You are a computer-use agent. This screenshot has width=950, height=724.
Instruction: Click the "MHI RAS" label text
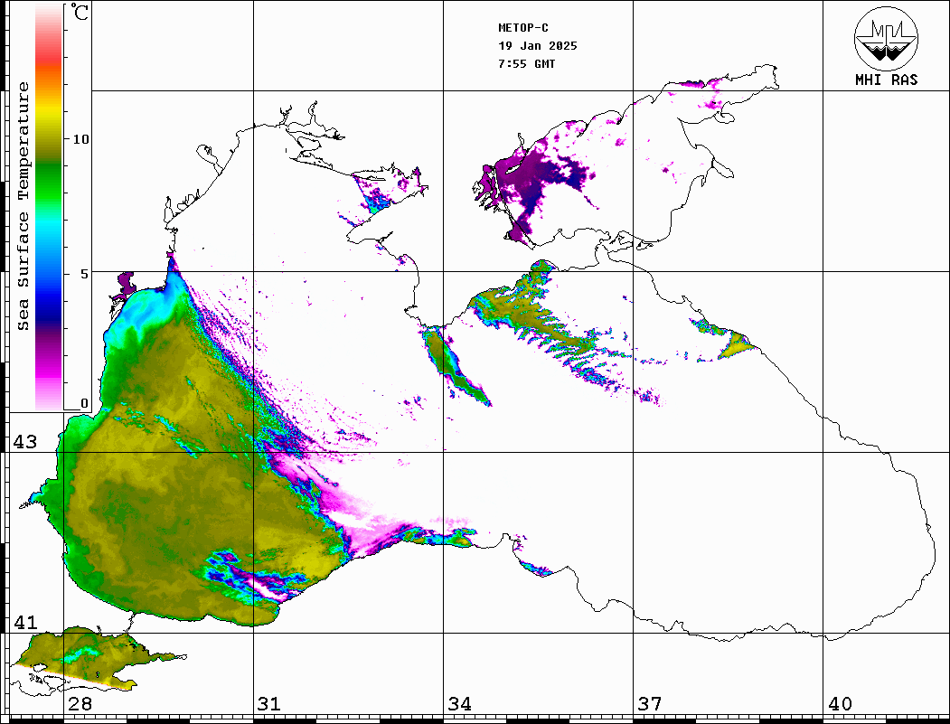(x=886, y=80)
